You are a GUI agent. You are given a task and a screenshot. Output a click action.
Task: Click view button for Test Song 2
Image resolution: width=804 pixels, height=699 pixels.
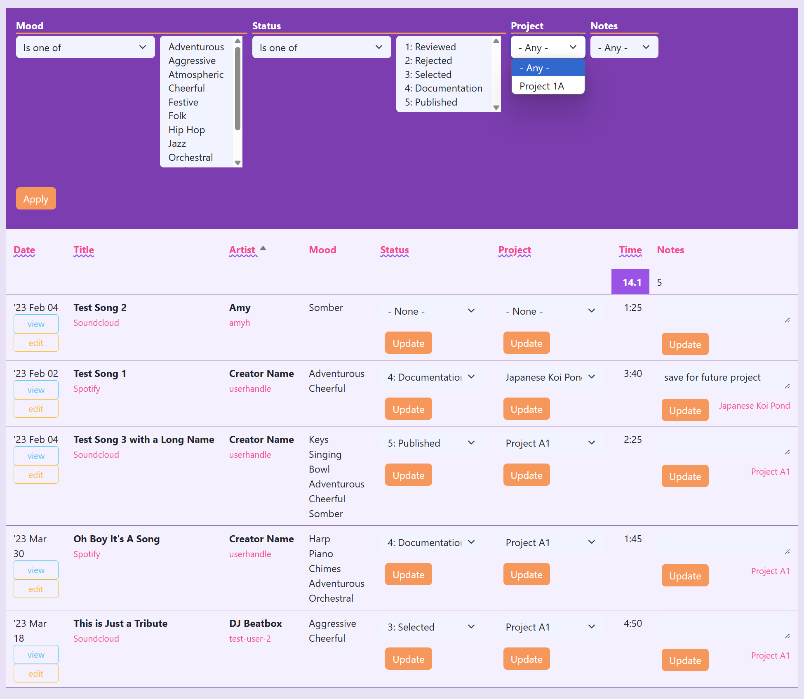pos(36,324)
